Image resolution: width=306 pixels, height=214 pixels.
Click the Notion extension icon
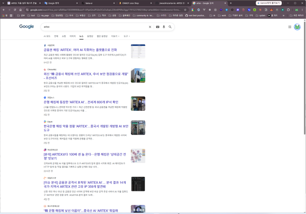[266, 10]
